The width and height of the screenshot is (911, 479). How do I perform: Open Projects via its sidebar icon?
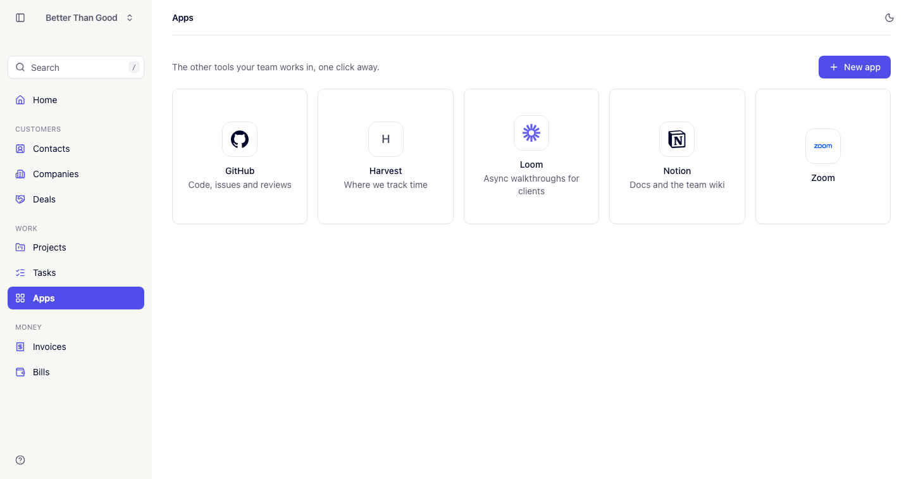pos(20,247)
